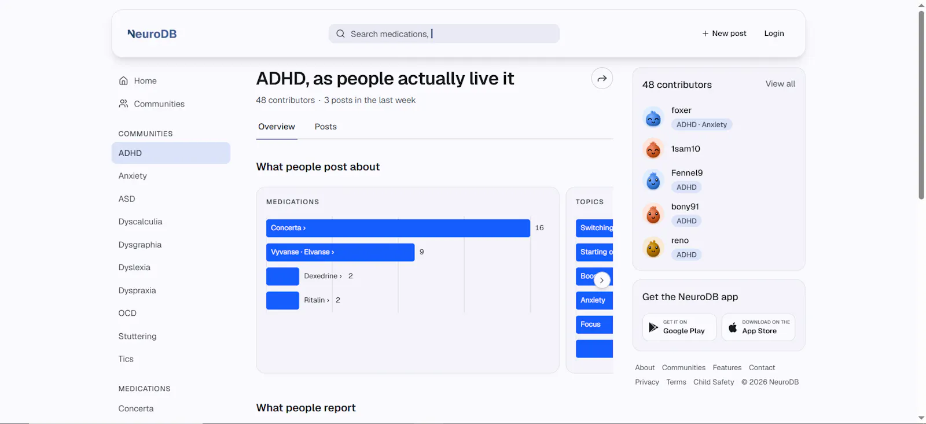Click bony91's orange avatar
The width and height of the screenshot is (926, 424).
tap(653, 214)
